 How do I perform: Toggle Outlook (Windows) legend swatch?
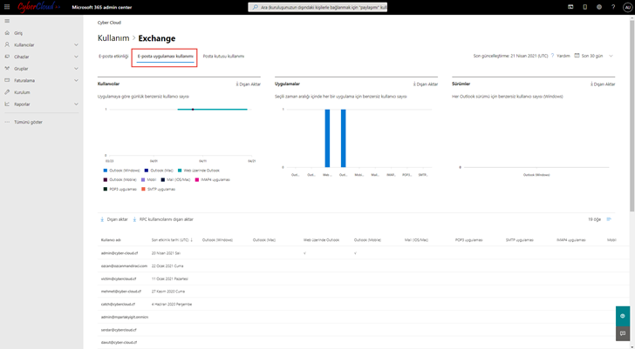click(106, 171)
